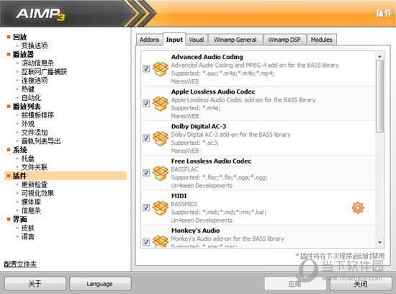The image size is (396, 294).
Task: Click the 应用 (Apply) button
Action: coord(294,284)
